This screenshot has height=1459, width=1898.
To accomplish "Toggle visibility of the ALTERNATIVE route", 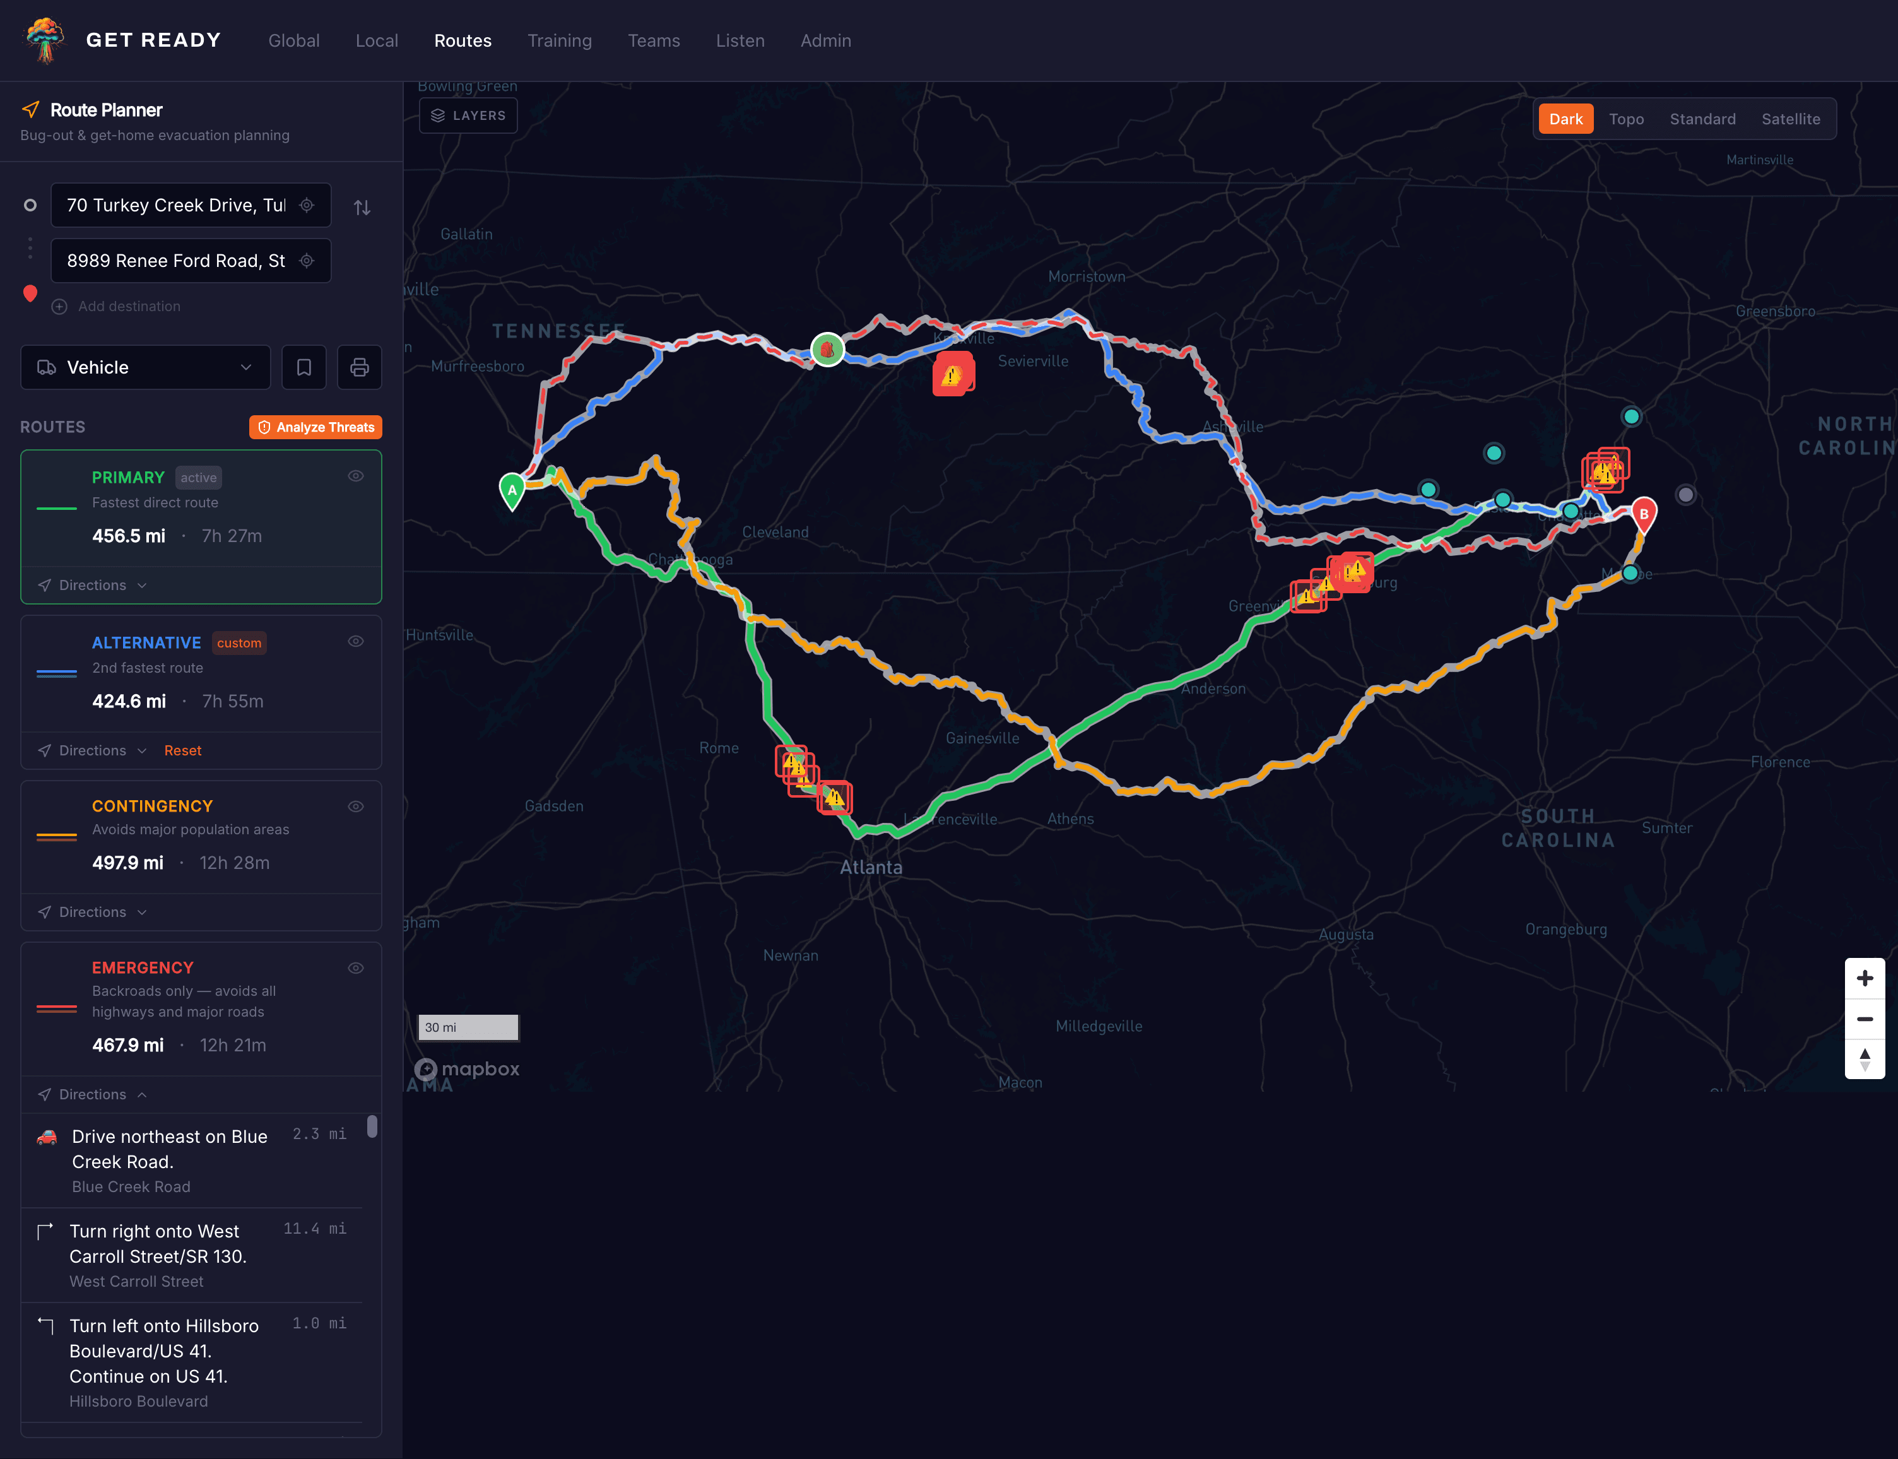I will [355, 641].
